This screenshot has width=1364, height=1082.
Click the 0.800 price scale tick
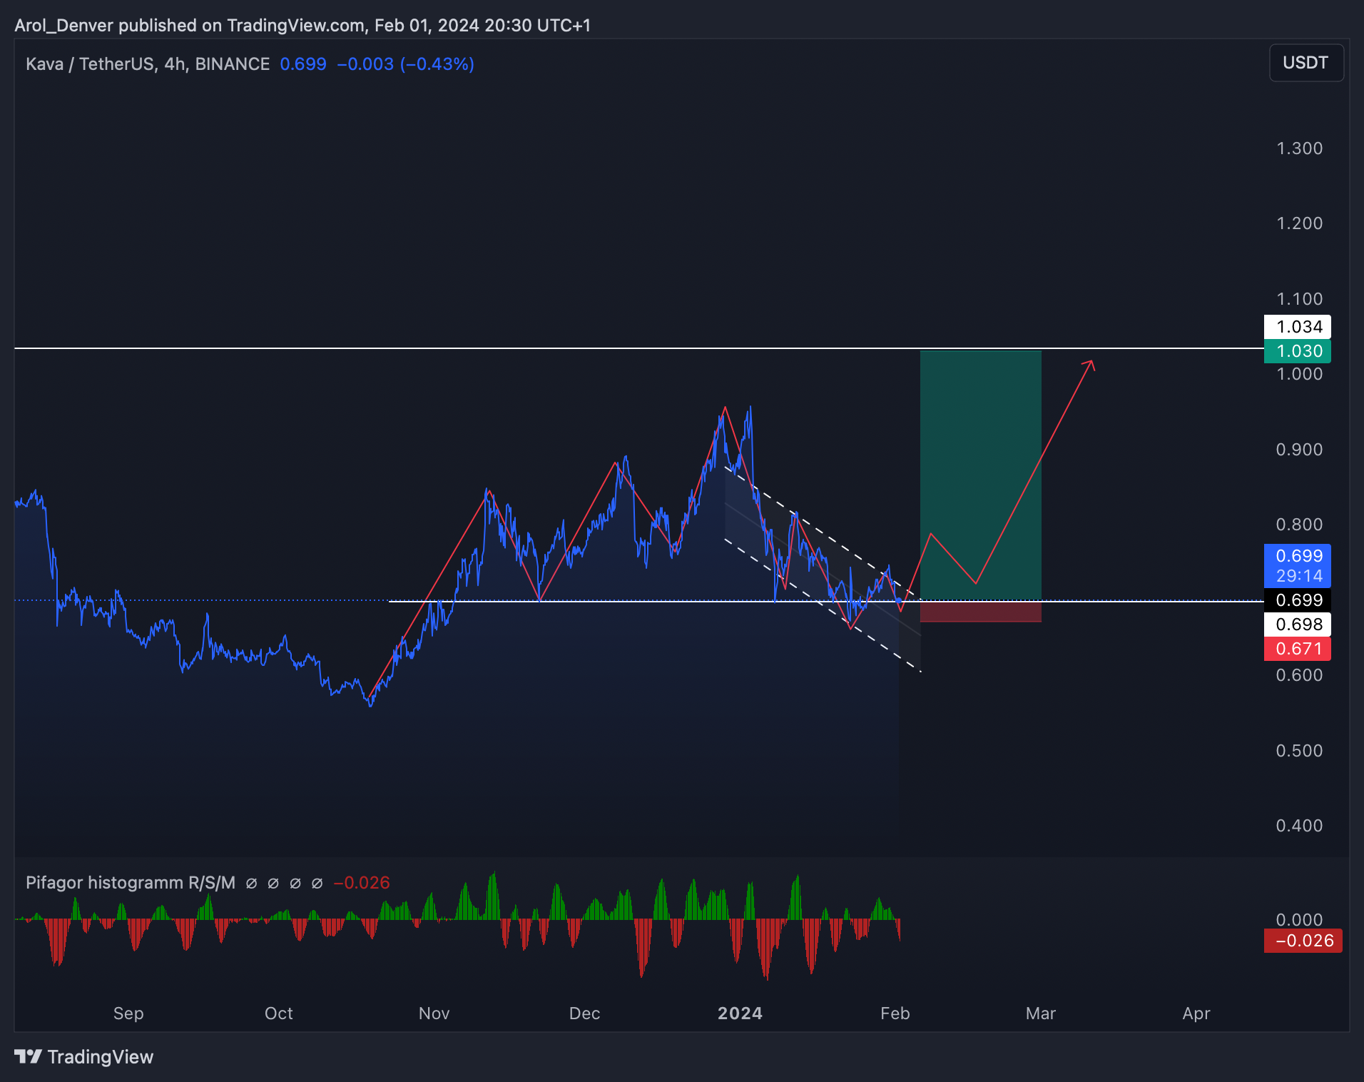tap(1299, 525)
